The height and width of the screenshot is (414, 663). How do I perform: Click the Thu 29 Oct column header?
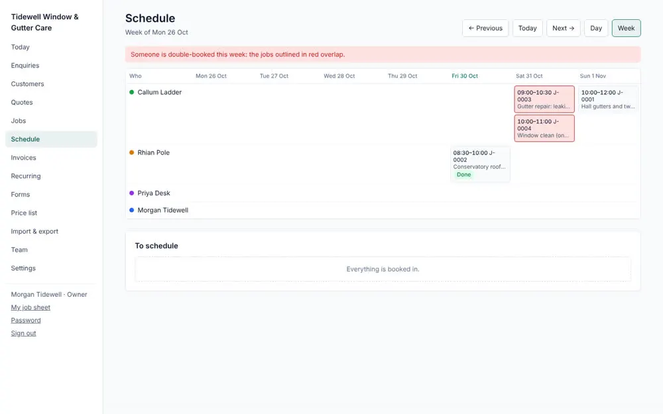pos(402,76)
